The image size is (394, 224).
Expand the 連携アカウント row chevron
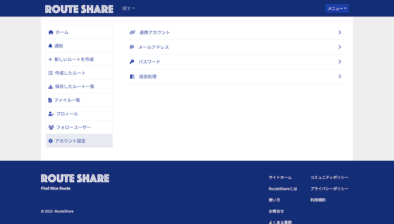click(x=340, y=32)
